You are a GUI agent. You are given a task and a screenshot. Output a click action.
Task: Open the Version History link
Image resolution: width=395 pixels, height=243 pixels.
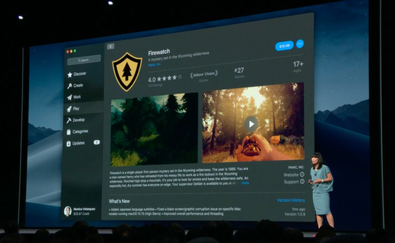click(x=291, y=200)
